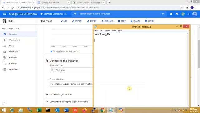The width and height of the screenshot is (200, 113).
Task: Open Backups in SQL sidebar
Action: click(19, 58)
